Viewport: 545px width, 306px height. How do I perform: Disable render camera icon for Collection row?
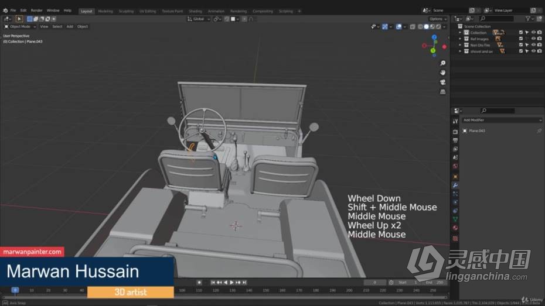(x=540, y=33)
